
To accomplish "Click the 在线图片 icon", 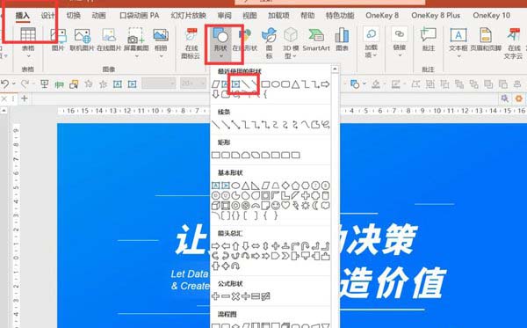I will tap(109, 40).
